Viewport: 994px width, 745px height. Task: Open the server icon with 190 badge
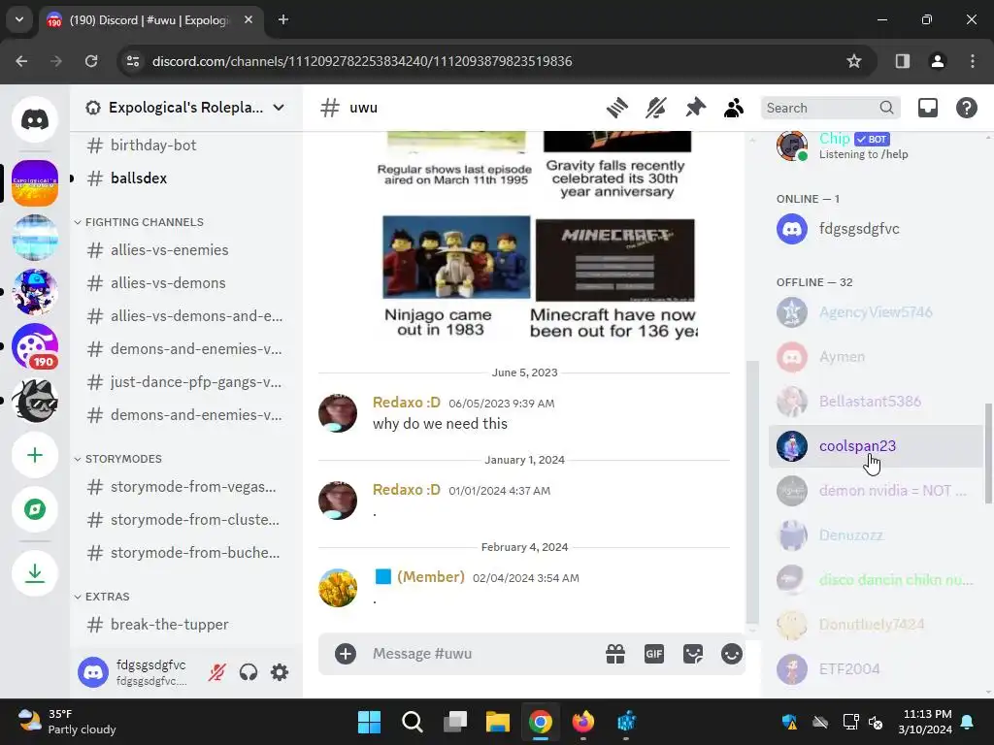tap(35, 346)
